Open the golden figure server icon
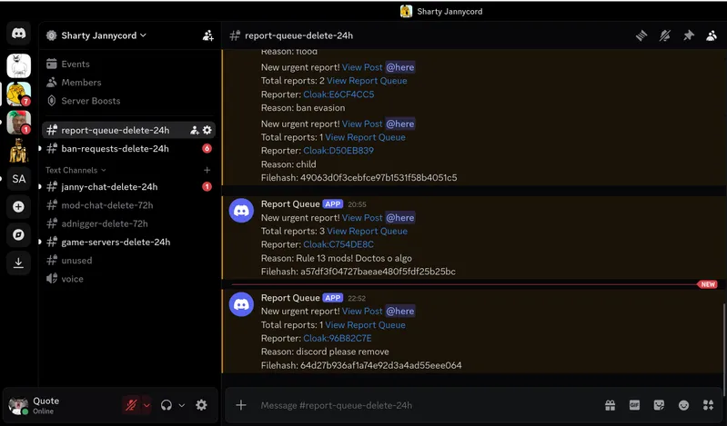 click(x=18, y=151)
